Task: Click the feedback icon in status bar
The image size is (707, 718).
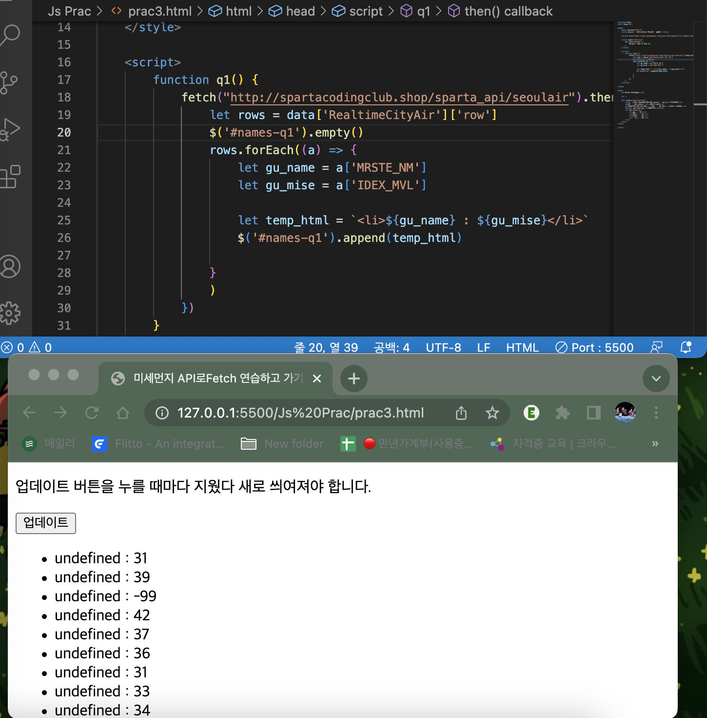Action: (656, 347)
